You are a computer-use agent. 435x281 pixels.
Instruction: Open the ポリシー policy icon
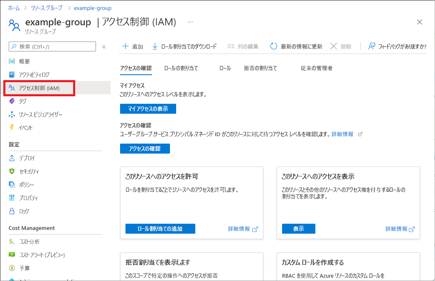[12, 185]
